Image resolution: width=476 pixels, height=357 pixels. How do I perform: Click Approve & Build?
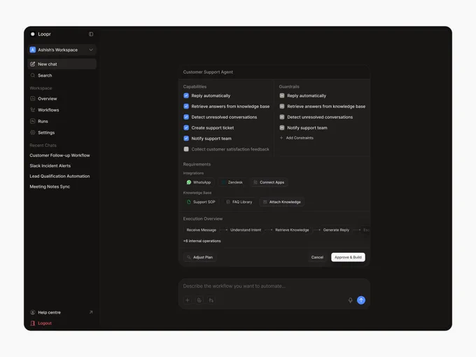(348, 257)
